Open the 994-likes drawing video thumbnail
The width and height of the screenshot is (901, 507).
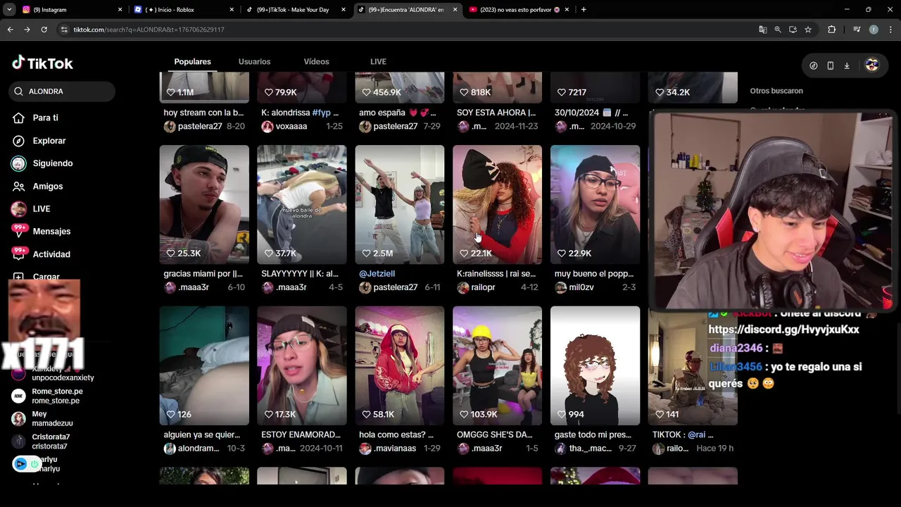point(596,365)
